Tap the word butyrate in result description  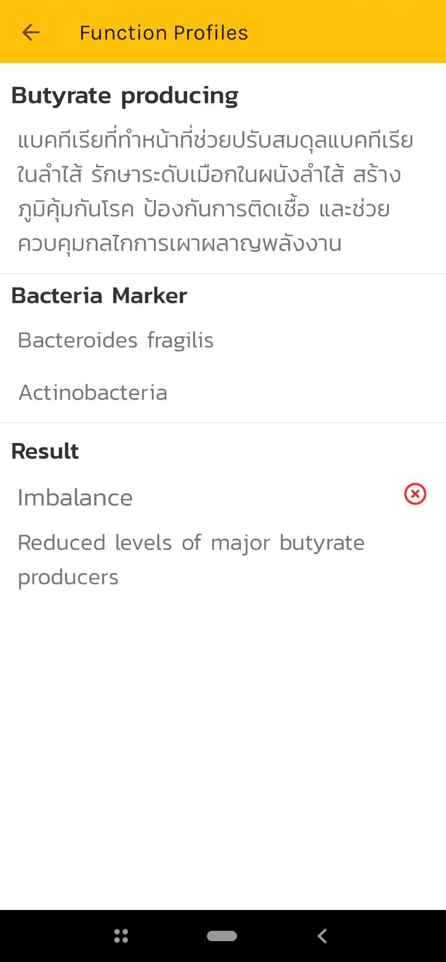(322, 543)
